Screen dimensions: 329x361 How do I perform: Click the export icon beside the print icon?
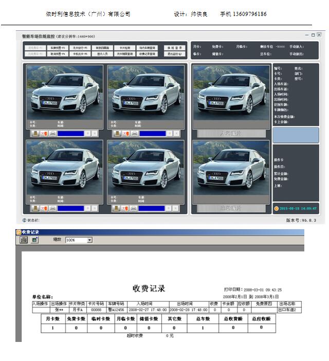click(x=34, y=240)
